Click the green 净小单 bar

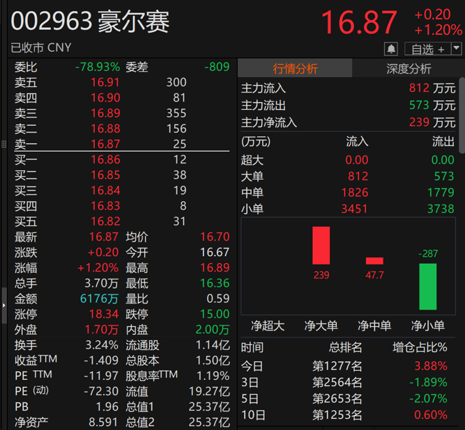tap(427, 286)
